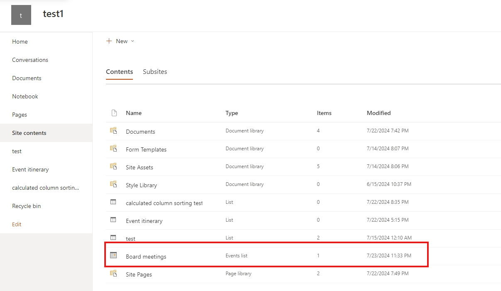The width and height of the screenshot is (501, 291).
Task: Select Notebook in the sidebar
Action: tap(25, 96)
